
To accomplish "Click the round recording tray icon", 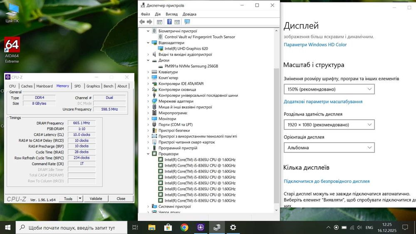I will pyautogui.click(x=336, y=227).
